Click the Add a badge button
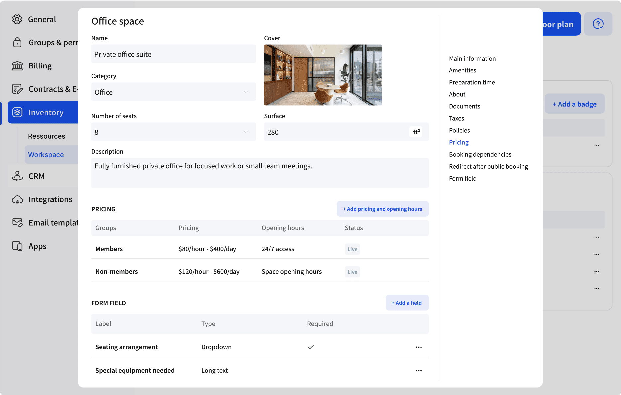The image size is (621, 395). [x=574, y=104]
